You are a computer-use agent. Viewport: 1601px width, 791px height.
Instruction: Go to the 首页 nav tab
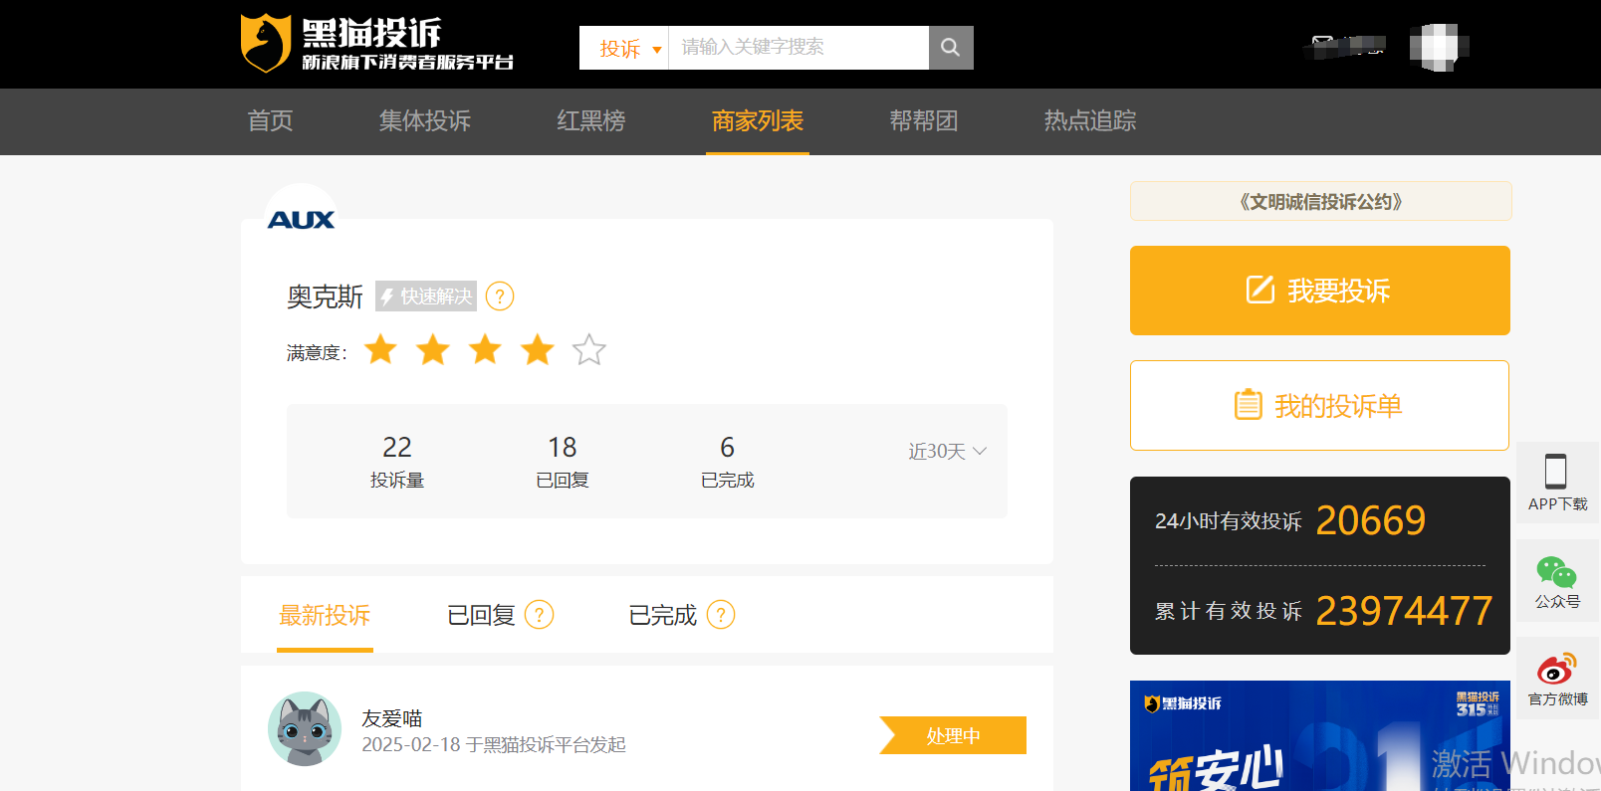[270, 121]
